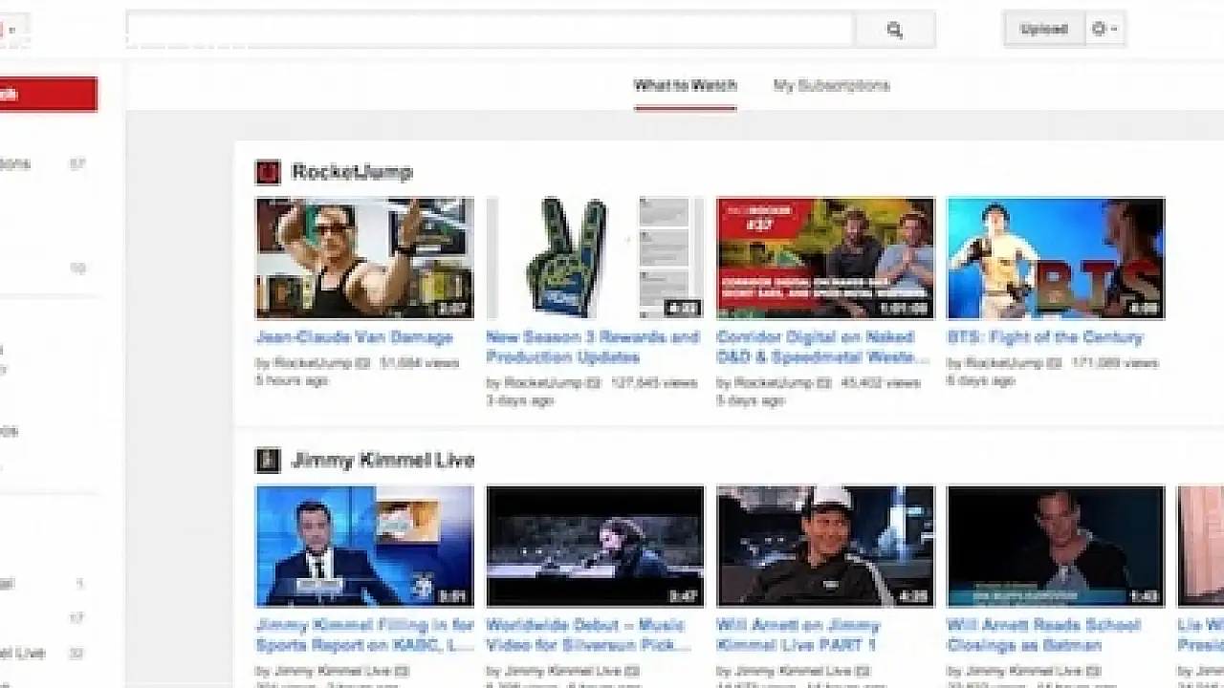The image size is (1224, 688).
Task: Open the settings gear dropdown
Action: tap(1104, 29)
